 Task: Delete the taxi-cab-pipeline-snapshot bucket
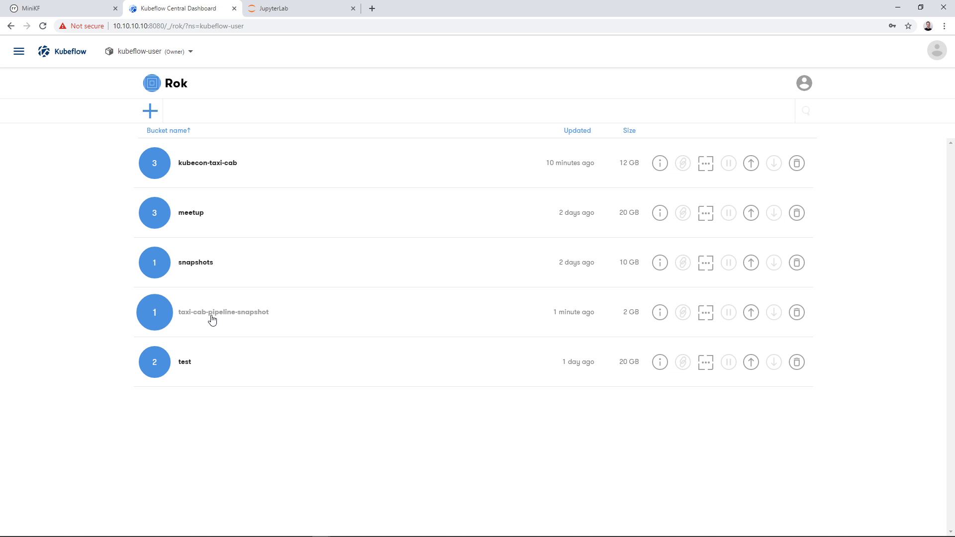pyautogui.click(x=797, y=312)
